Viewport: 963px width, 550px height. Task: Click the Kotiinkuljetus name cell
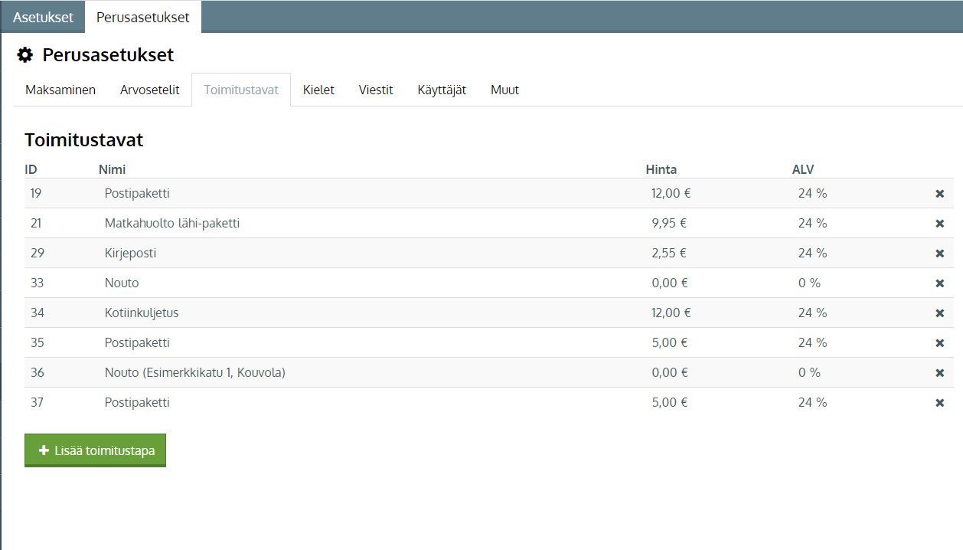coord(142,313)
